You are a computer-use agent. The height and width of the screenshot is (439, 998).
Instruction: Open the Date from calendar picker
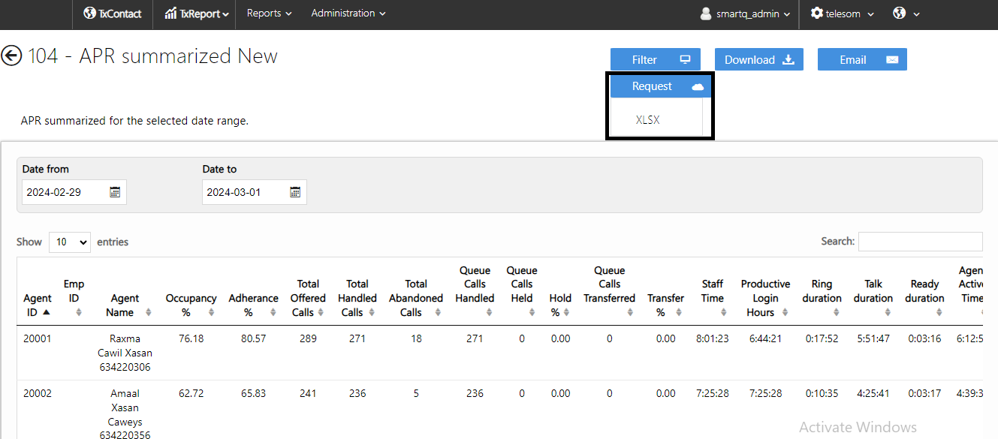tap(115, 192)
